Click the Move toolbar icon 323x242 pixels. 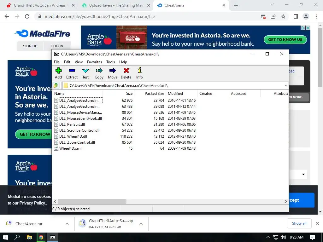pos(113,73)
